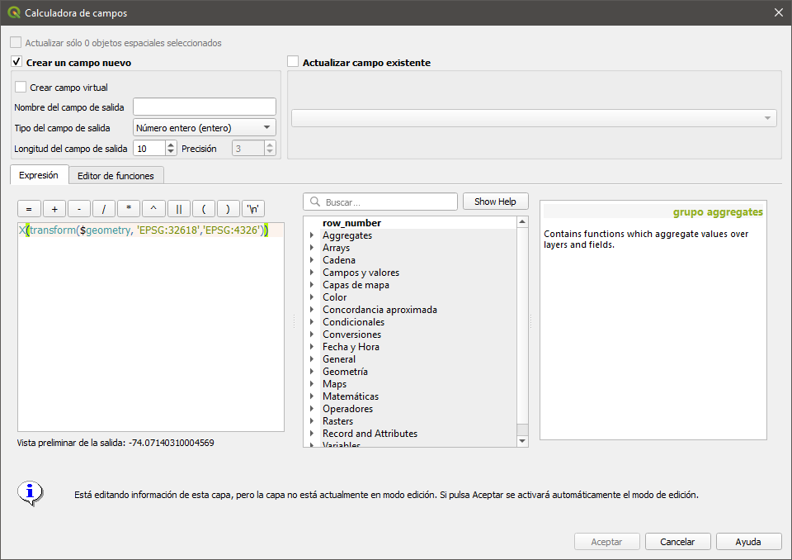Click the Aceptar button
Viewport: 792px width, 560px height.
[x=606, y=541]
